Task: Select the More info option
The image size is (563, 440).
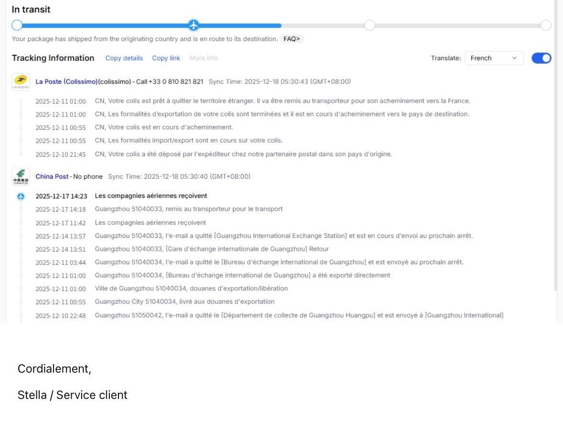Action: (x=203, y=58)
